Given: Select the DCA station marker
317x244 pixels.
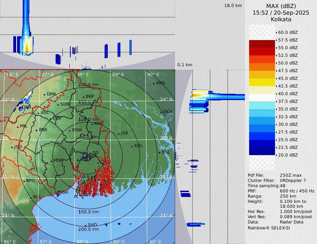Looking at the screenshot, I should tap(161, 112).
